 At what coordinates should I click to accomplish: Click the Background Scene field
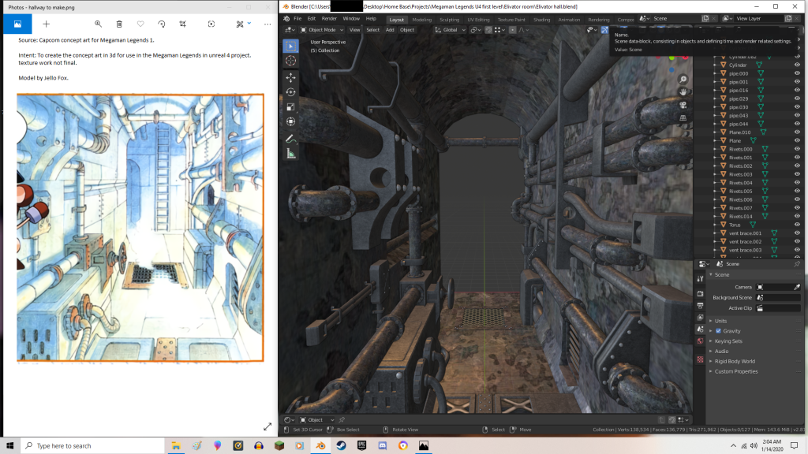tap(778, 297)
